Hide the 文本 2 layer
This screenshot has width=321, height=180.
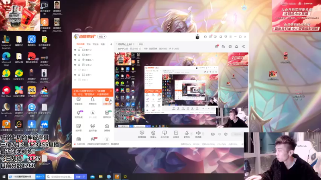point(75,65)
